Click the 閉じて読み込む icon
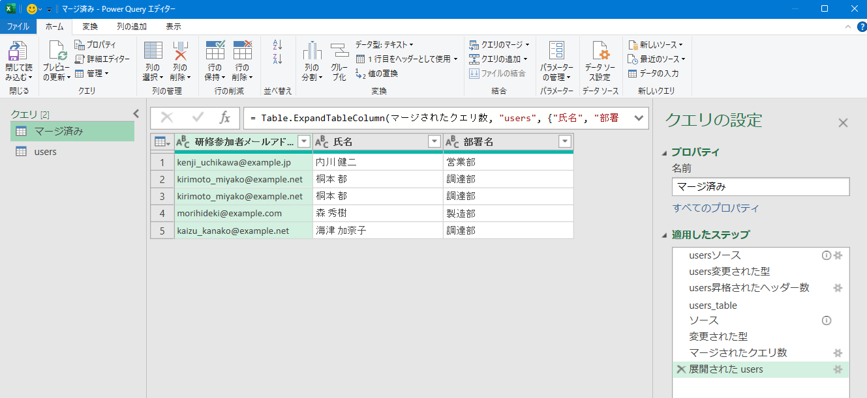 18,52
